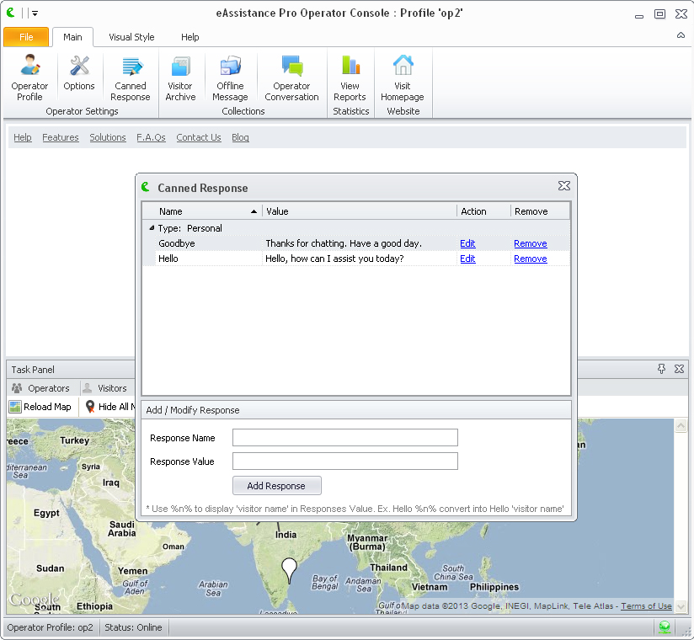Click the Help link in the links bar
The height and width of the screenshot is (640, 694).
click(x=23, y=137)
